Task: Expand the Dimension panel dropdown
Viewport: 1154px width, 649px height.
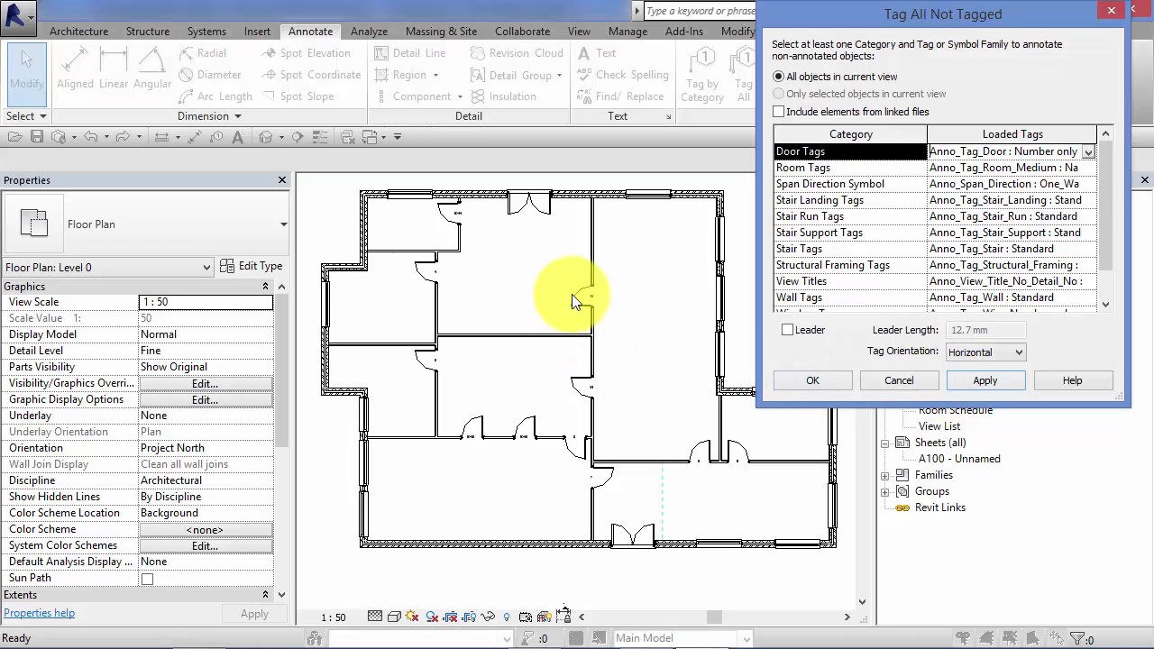Action: [209, 116]
